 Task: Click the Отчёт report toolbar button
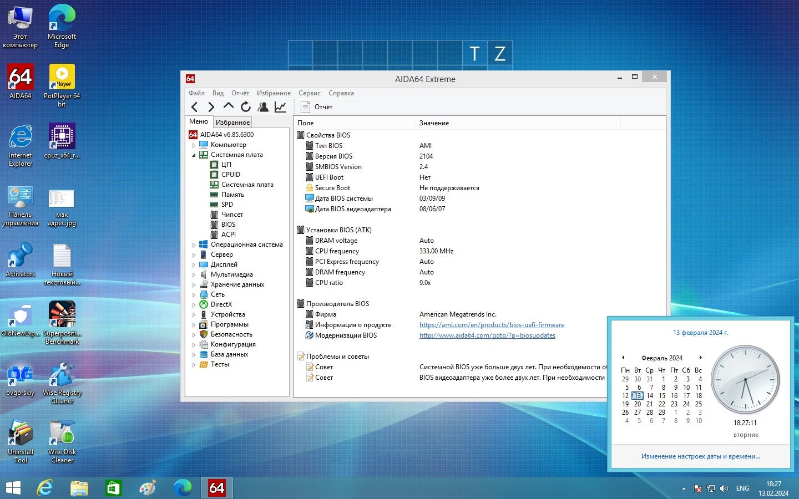(317, 107)
